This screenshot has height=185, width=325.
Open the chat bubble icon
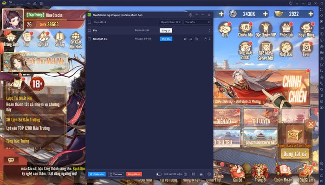tap(11, 160)
